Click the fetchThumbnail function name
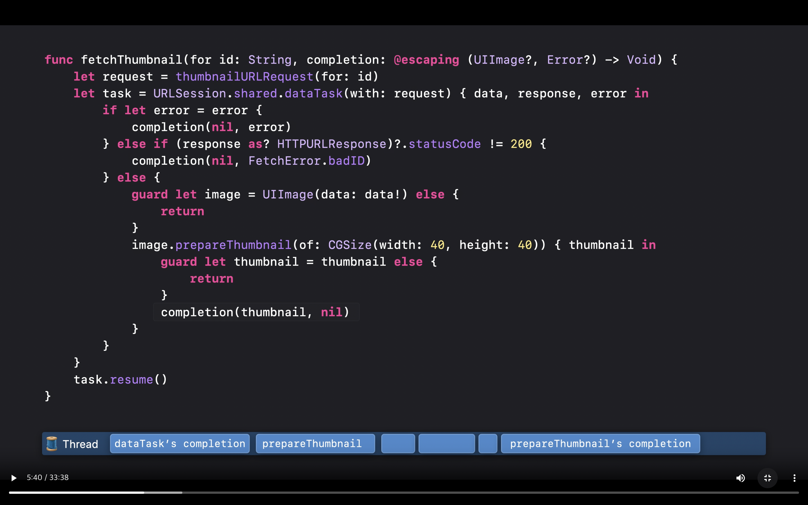Screen dimensions: 808x505 tap(132, 60)
